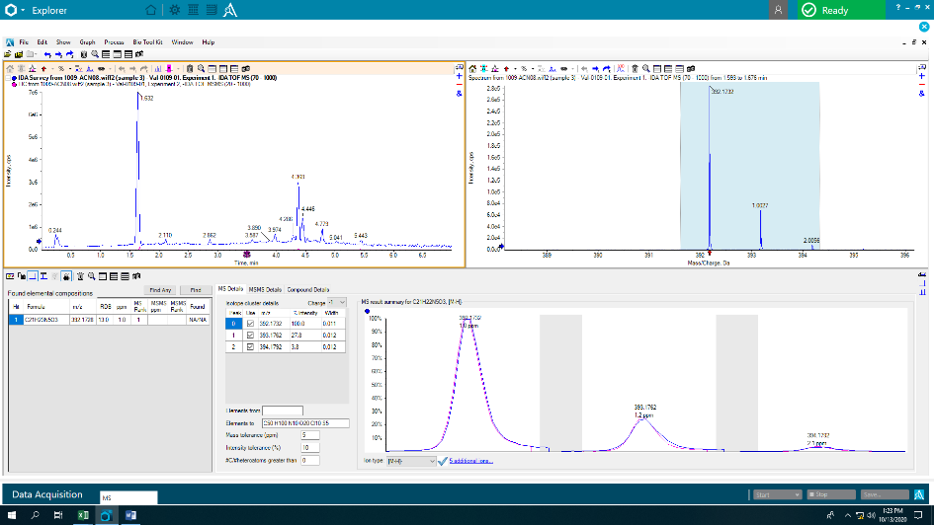The height and width of the screenshot is (525, 934).
Task: Click the Mass tolerance (ppm) field
Action: pyautogui.click(x=309, y=435)
